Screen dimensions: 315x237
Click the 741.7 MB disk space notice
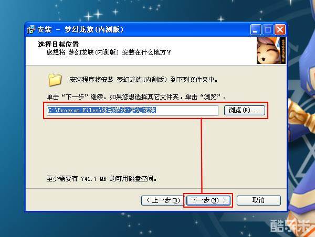pyautogui.click(x=101, y=178)
